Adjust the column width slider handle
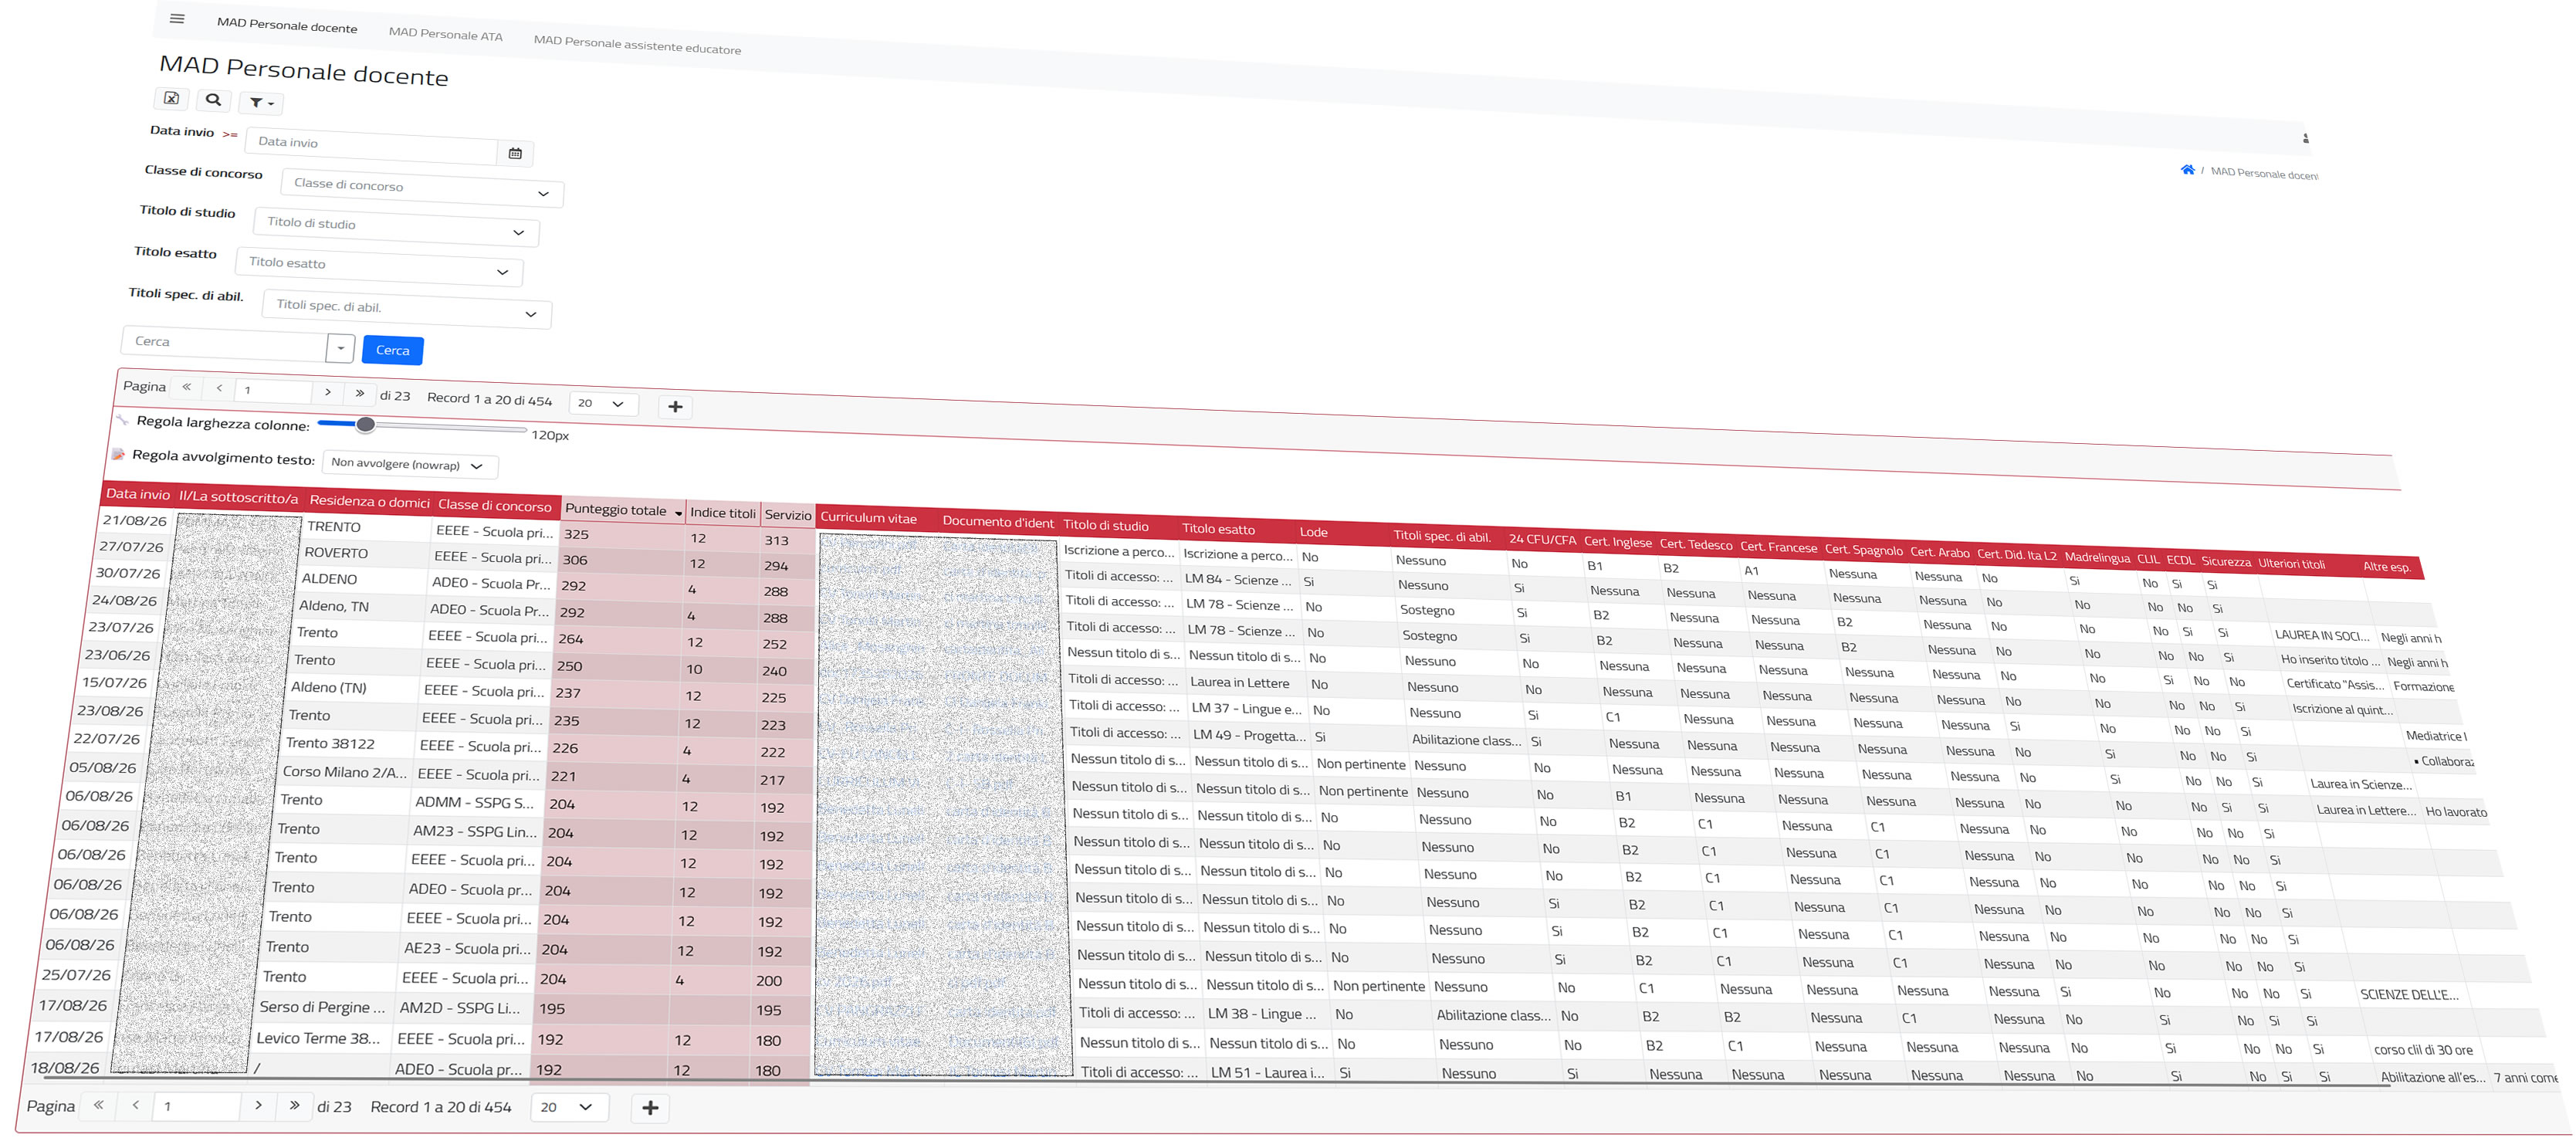This screenshot has height=1148, width=2576. 366,424
